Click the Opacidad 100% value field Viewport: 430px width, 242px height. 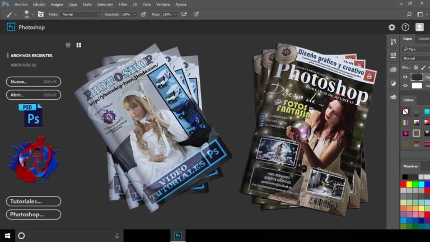[127, 14]
